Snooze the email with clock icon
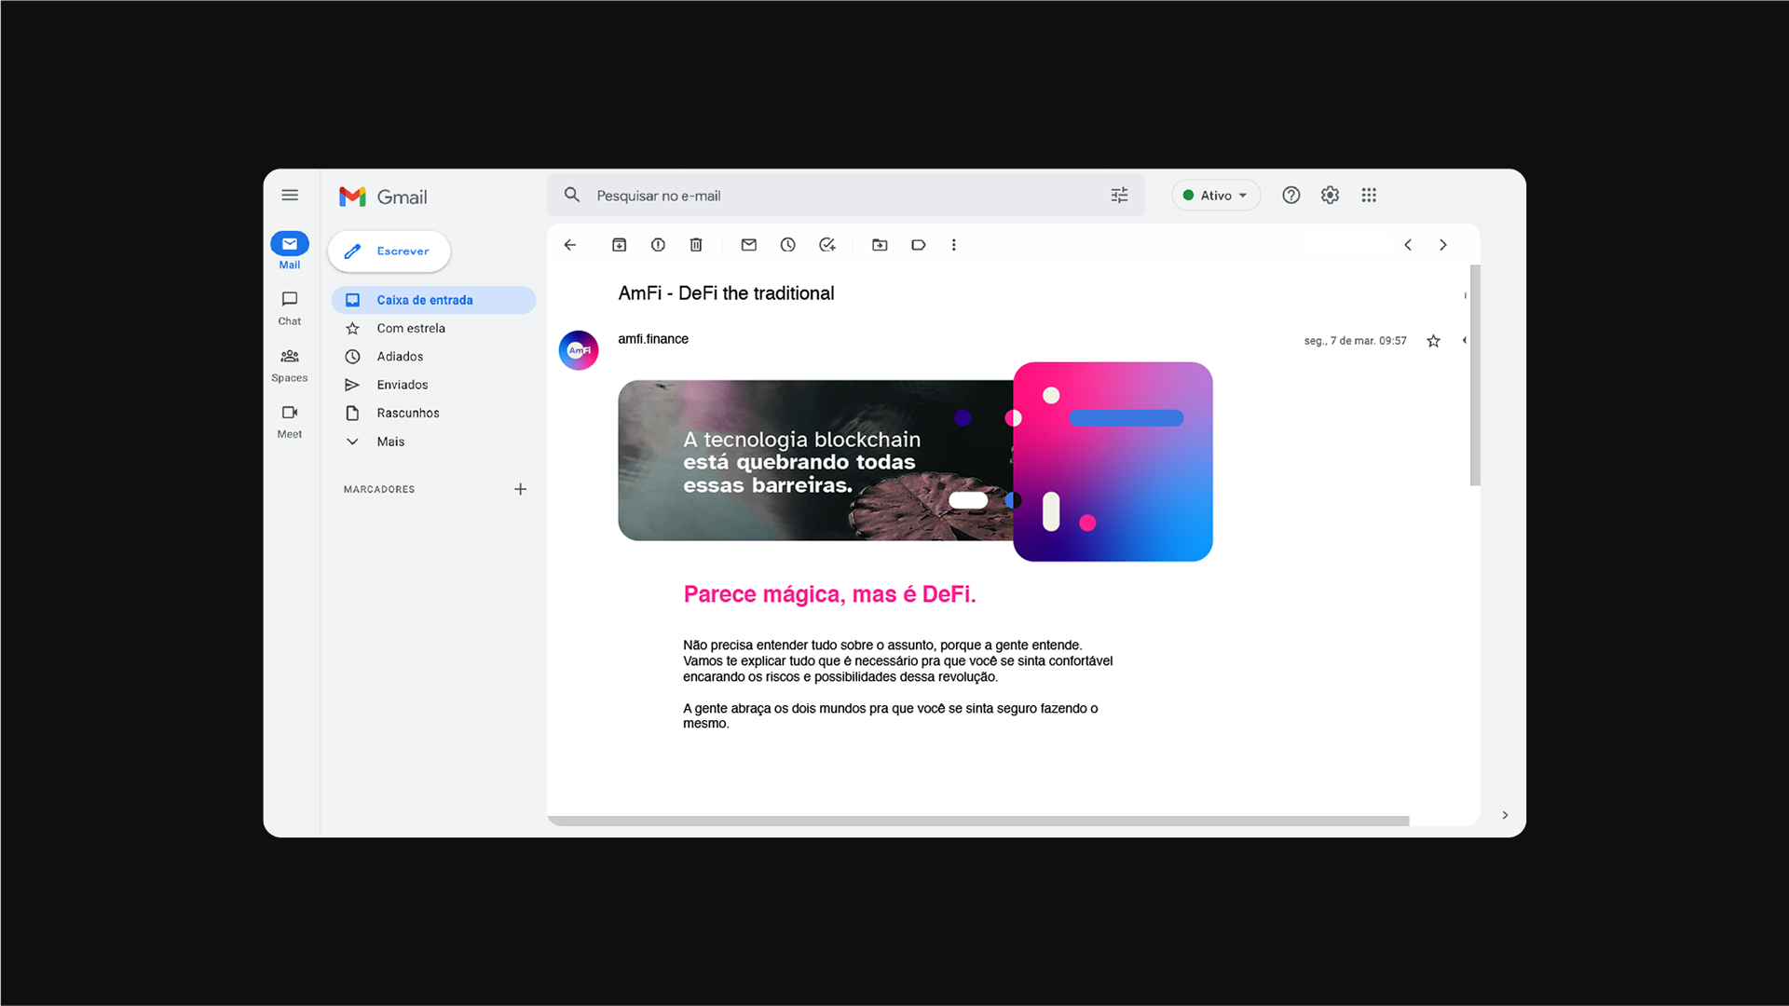 (788, 245)
